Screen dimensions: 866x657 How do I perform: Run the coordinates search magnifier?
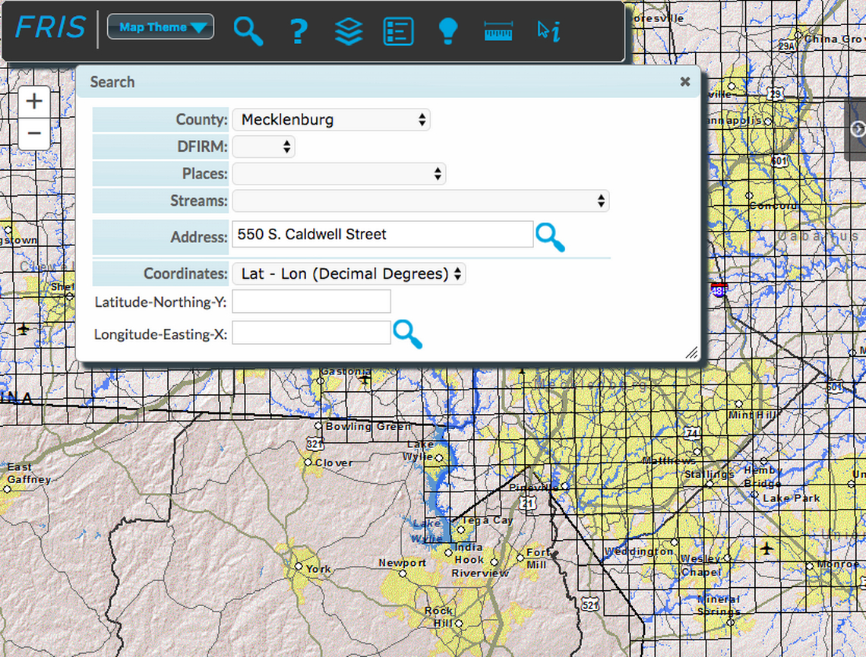(x=407, y=333)
